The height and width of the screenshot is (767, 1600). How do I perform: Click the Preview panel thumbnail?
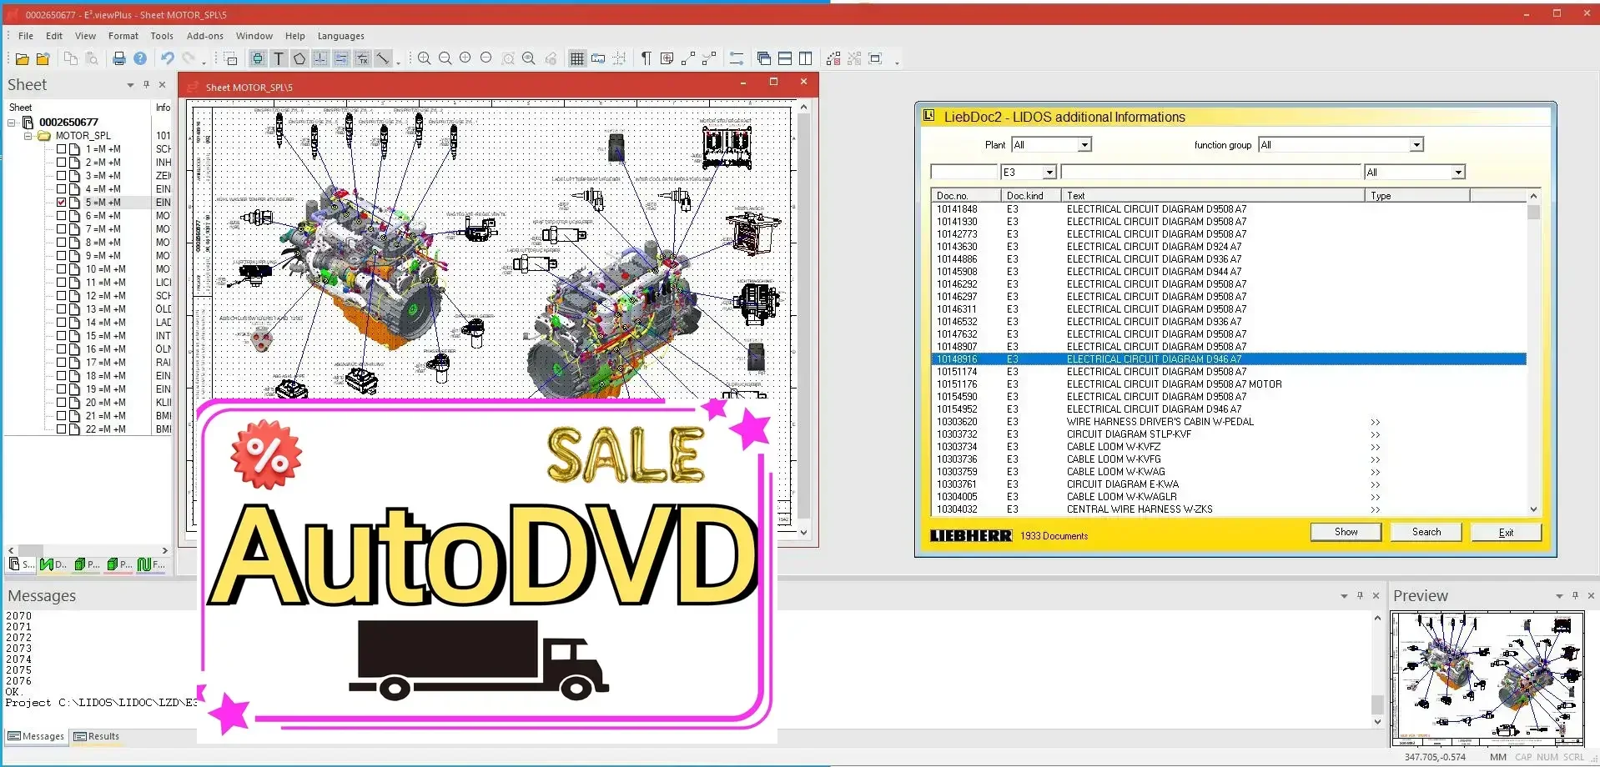(1487, 679)
